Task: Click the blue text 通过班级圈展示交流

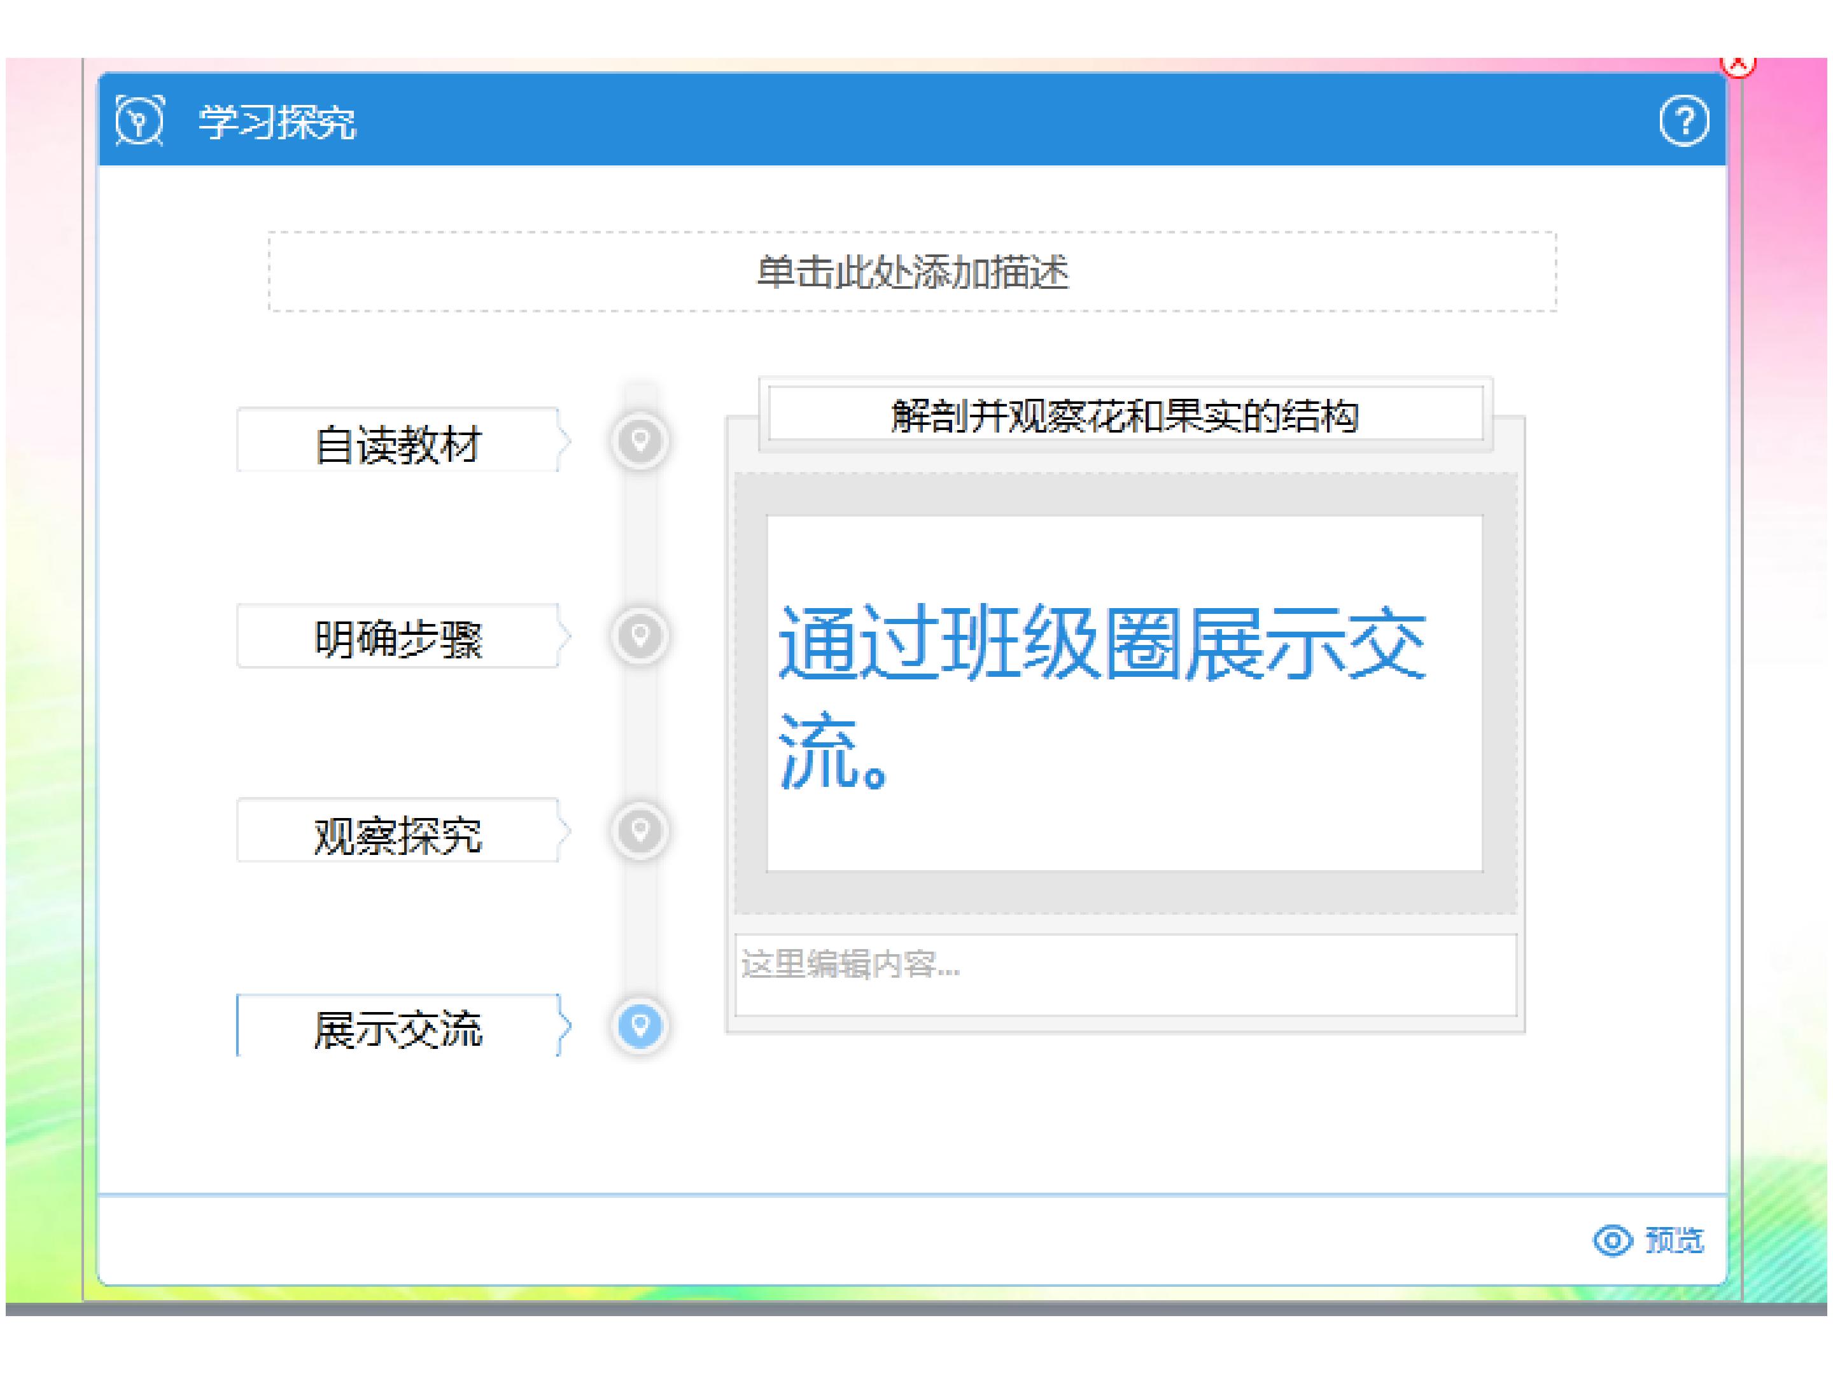Action: [1102, 696]
